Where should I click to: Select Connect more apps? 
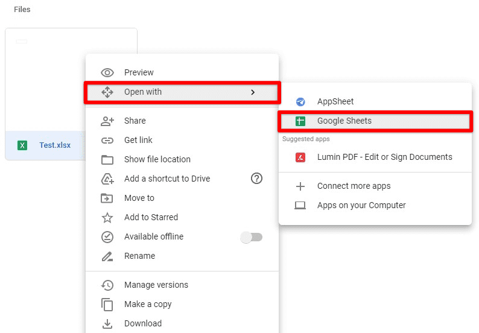pos(375,186)
